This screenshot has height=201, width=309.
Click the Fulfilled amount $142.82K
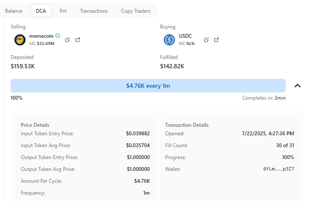coord(172,66)
